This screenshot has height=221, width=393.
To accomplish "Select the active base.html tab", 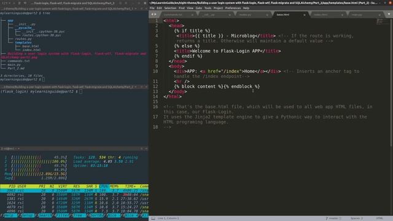I will [290, 15].
